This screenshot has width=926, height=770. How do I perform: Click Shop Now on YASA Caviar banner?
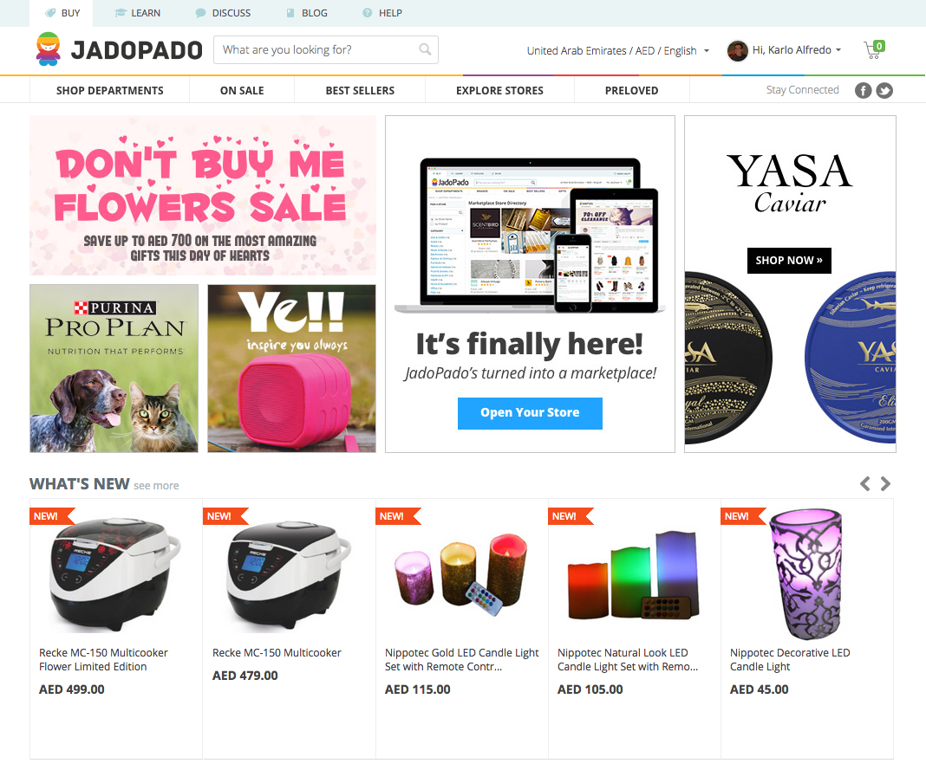click(x=789, y=260)
